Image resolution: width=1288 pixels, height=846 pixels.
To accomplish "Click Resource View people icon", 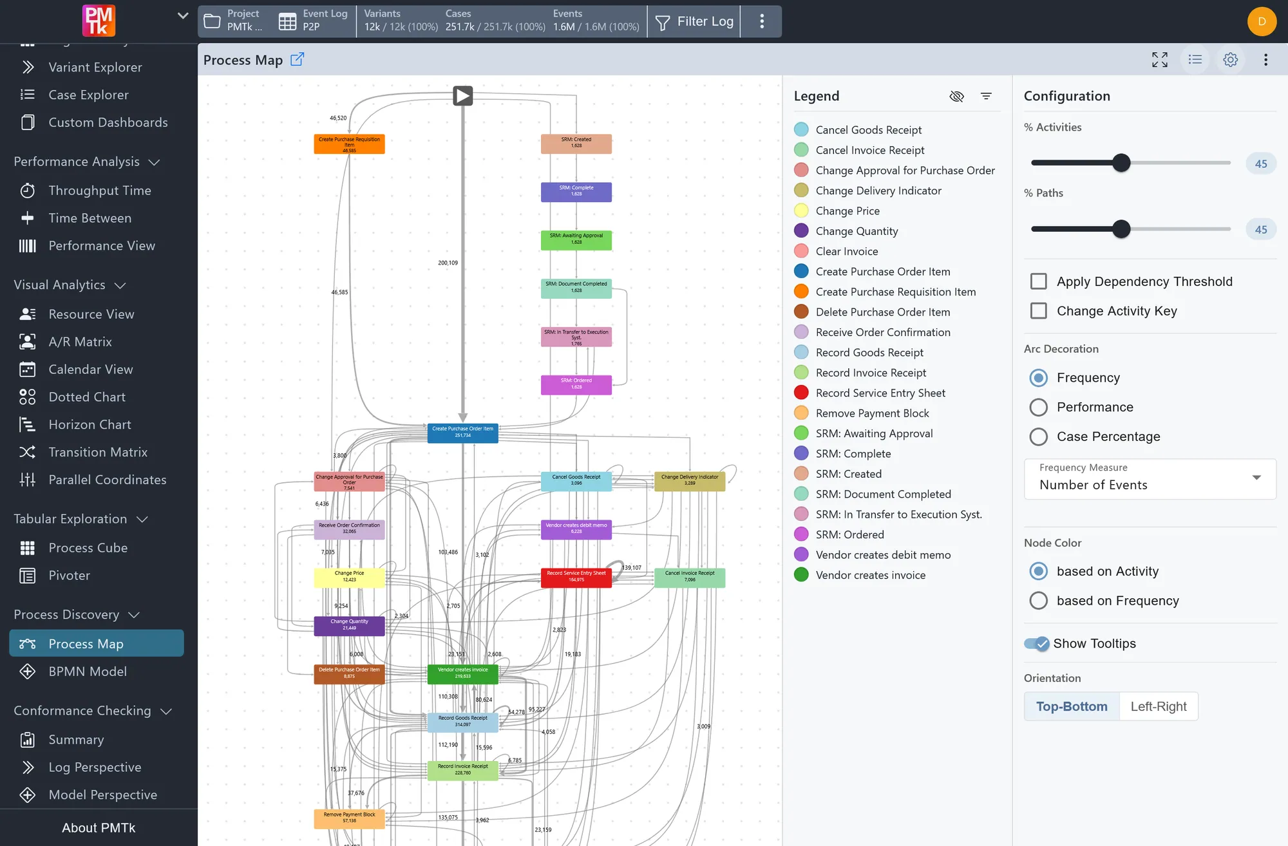I will [x=28, y=314].
